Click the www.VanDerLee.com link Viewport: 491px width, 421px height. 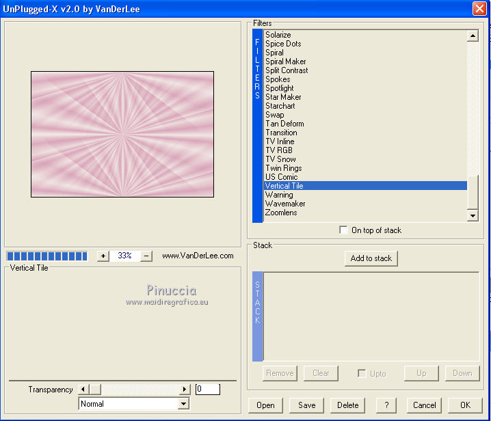coord(198,256)
